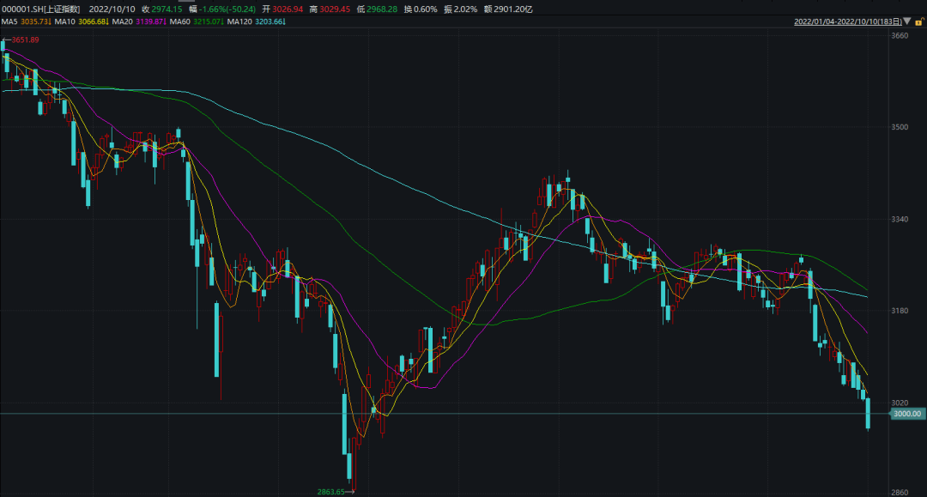Click the 3651.89 high price marker
Screen dimensions: 927x497
25,40
